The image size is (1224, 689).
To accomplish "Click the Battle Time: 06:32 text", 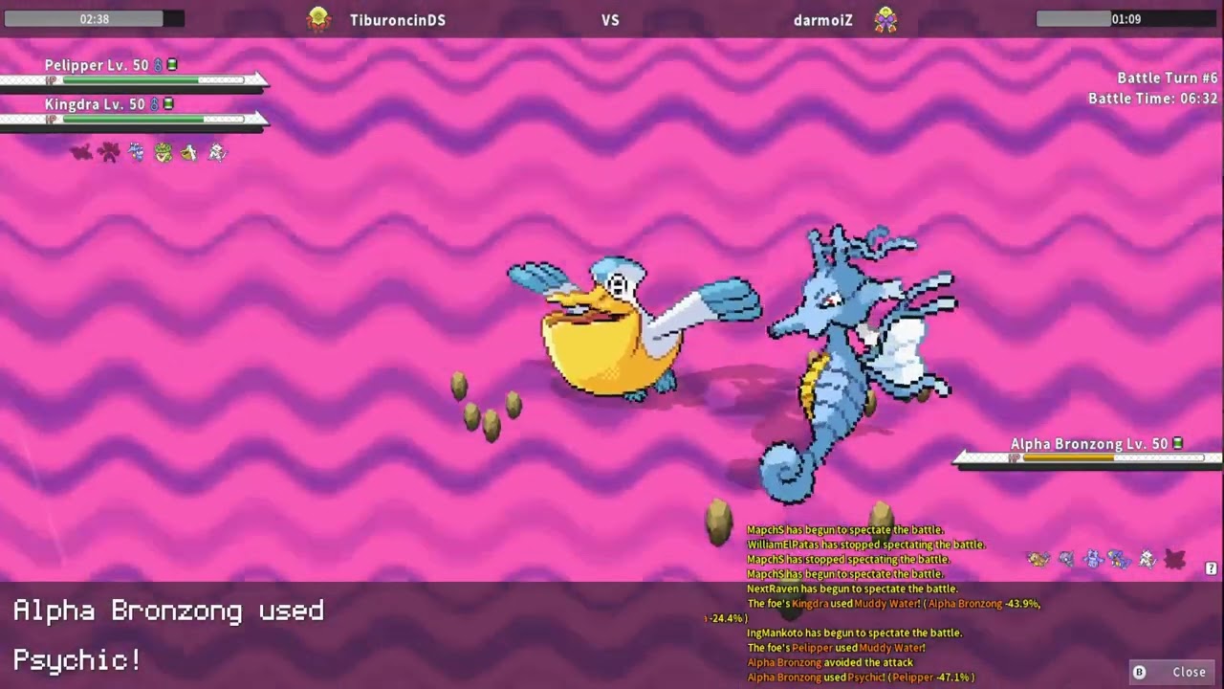I will (1153, 99).
